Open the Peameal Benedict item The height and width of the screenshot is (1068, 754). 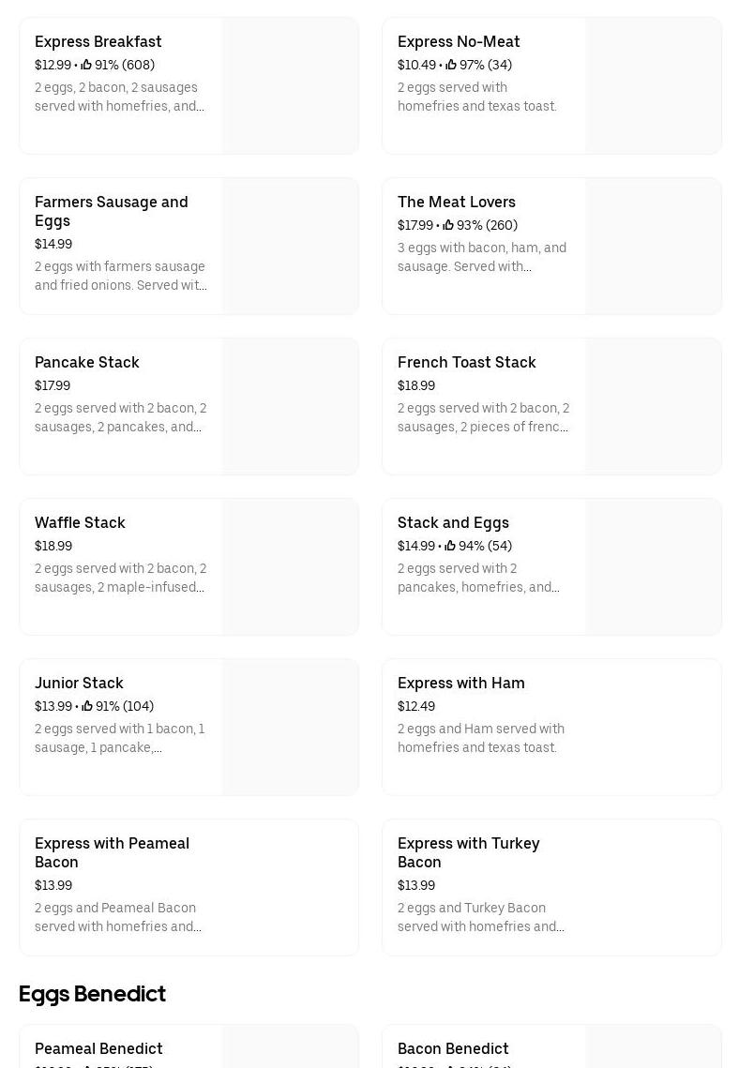click(x=98, y=1048)
